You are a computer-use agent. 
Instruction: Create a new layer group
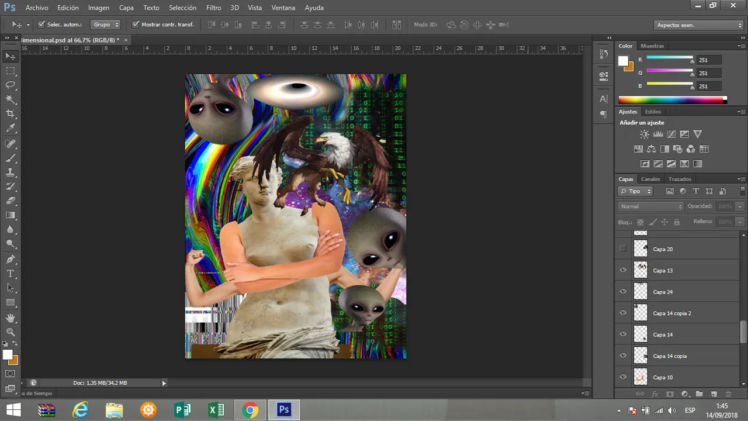pos(699,394)
